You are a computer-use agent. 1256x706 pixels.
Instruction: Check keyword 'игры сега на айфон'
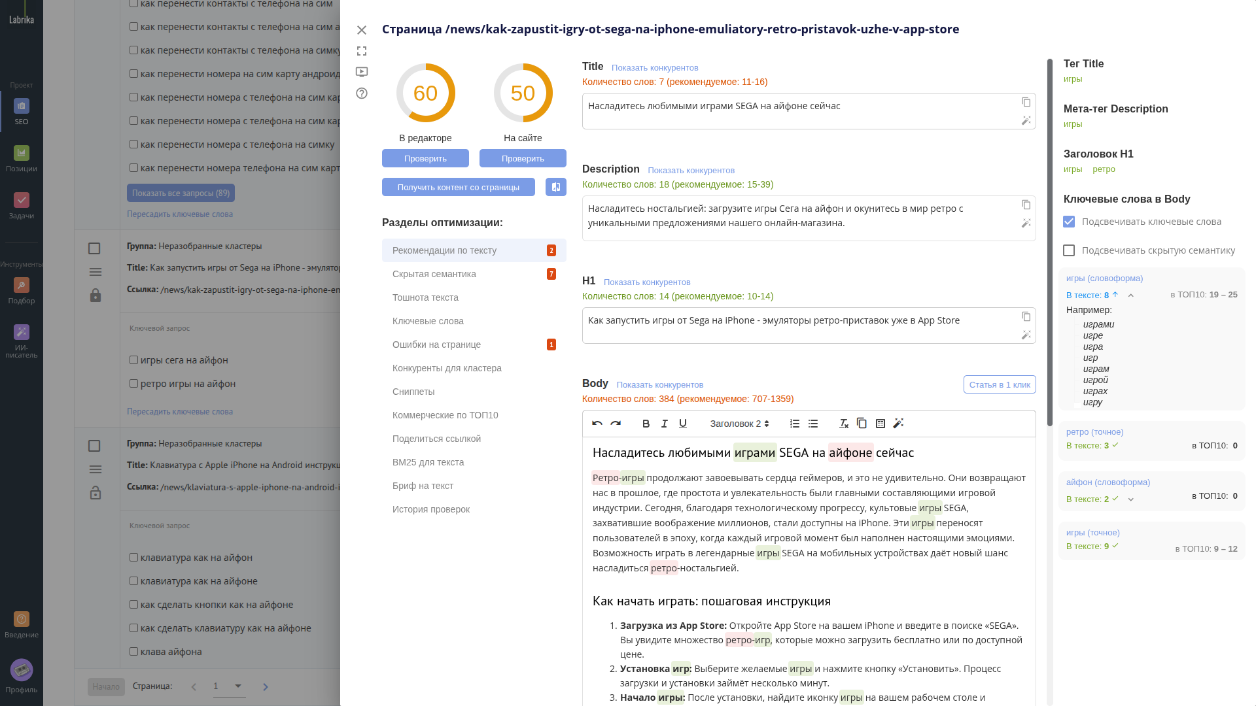(x=133, y=360)
